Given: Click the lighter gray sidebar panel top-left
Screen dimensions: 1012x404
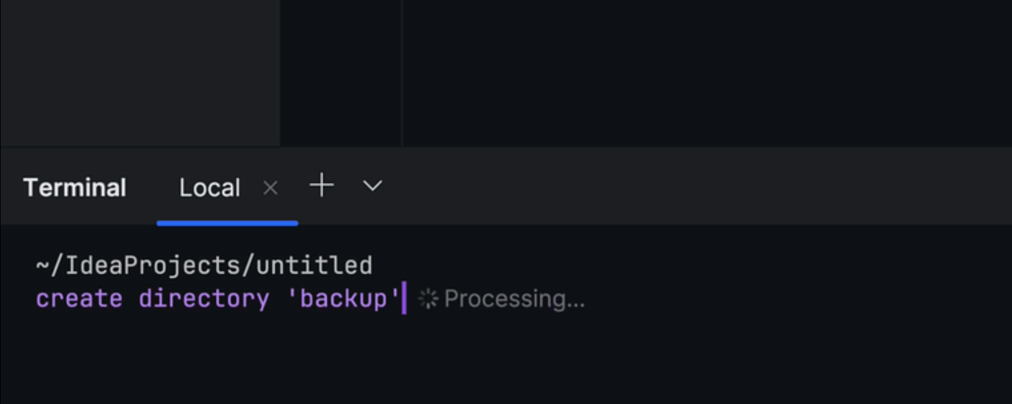Looking at the screenshot, I should click(x=140, y=71).
